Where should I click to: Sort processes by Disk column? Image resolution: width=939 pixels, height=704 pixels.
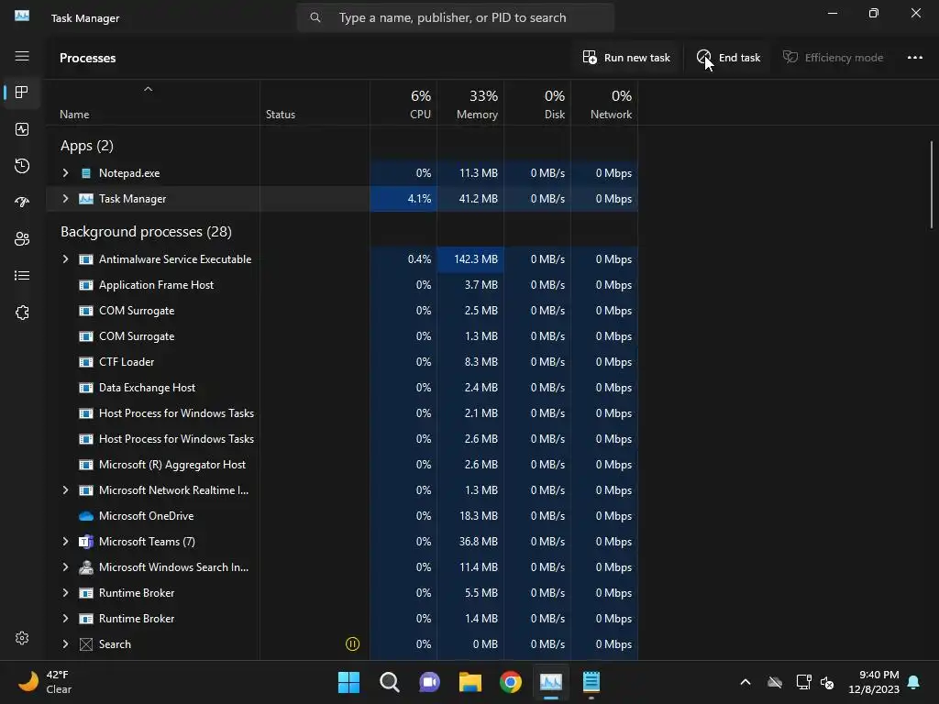[x=537, y=104]
